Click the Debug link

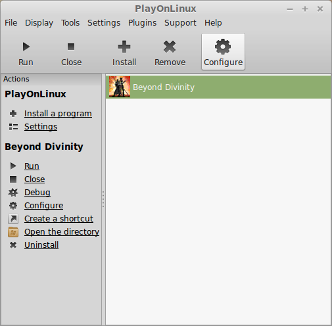click(x=37, y=193)
